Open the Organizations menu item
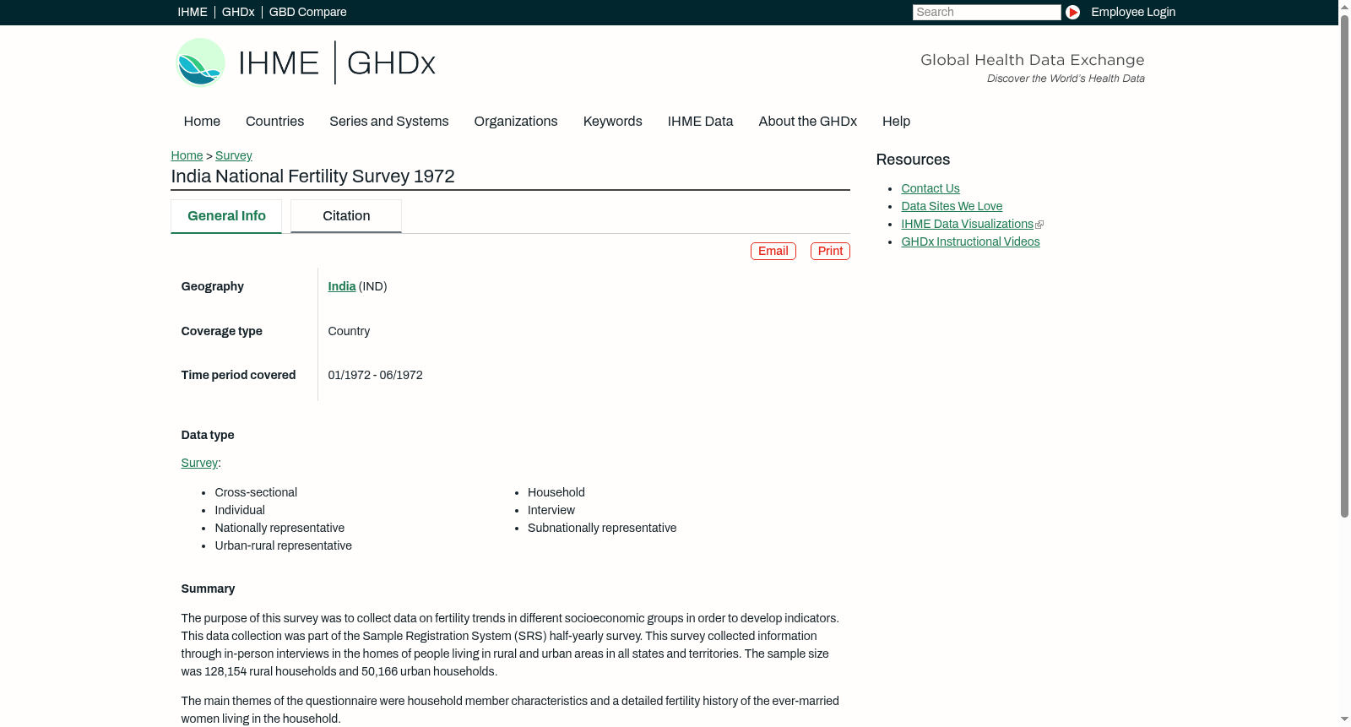Viewport: 1351px width, 727px height. click(x=516, y=121)
